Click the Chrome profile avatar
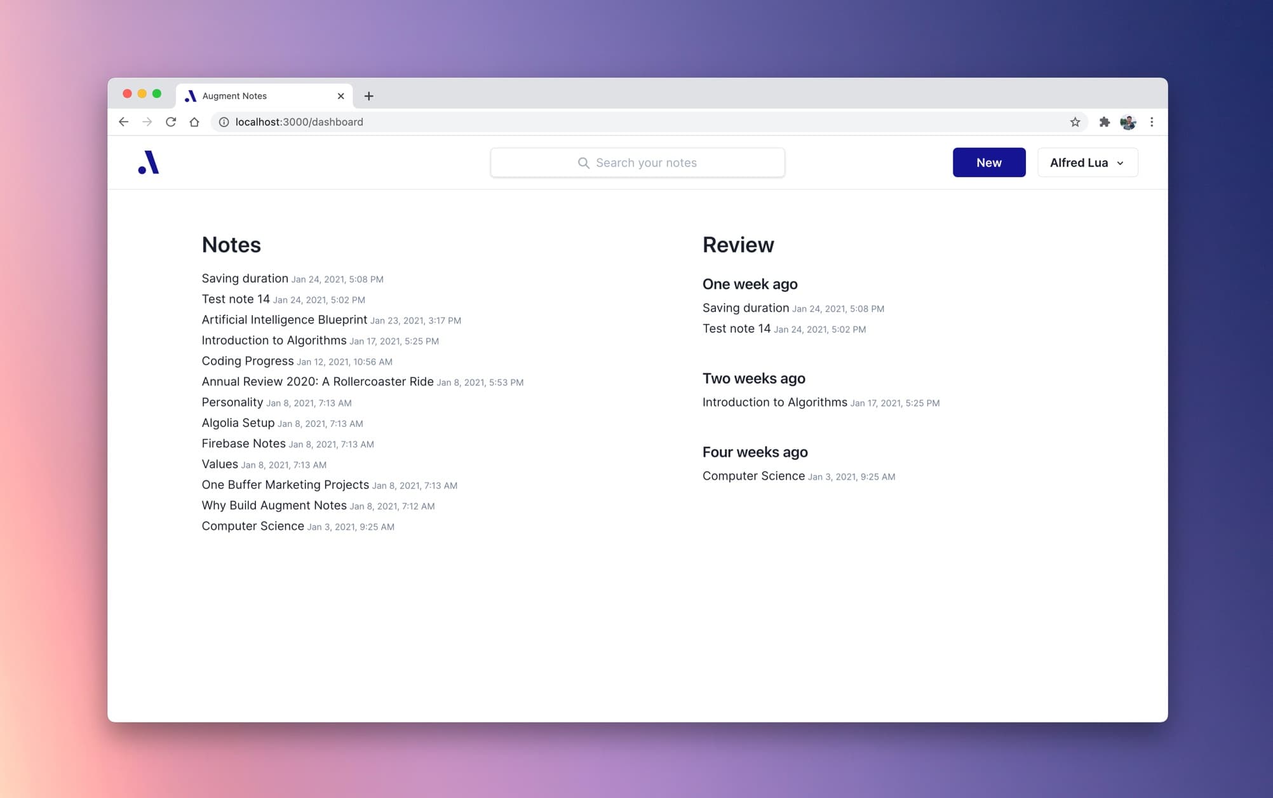This screenshot has width=1273, height=798. [x=1128, y=122]
